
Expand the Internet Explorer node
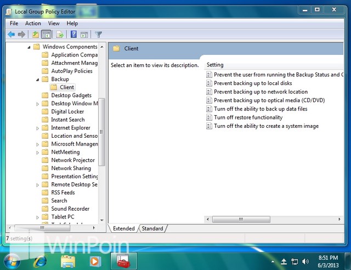pos(38,128)
